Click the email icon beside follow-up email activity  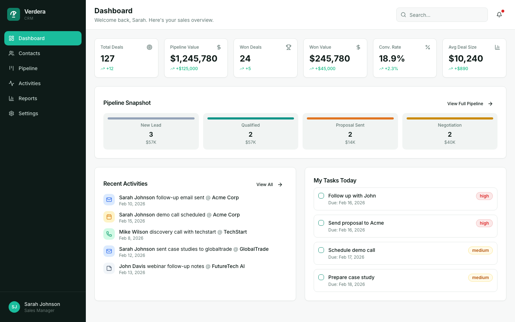pyautogui.click(x=109, y=200)
